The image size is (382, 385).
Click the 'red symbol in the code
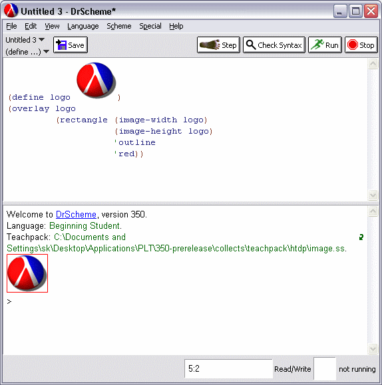coord(124,154)
